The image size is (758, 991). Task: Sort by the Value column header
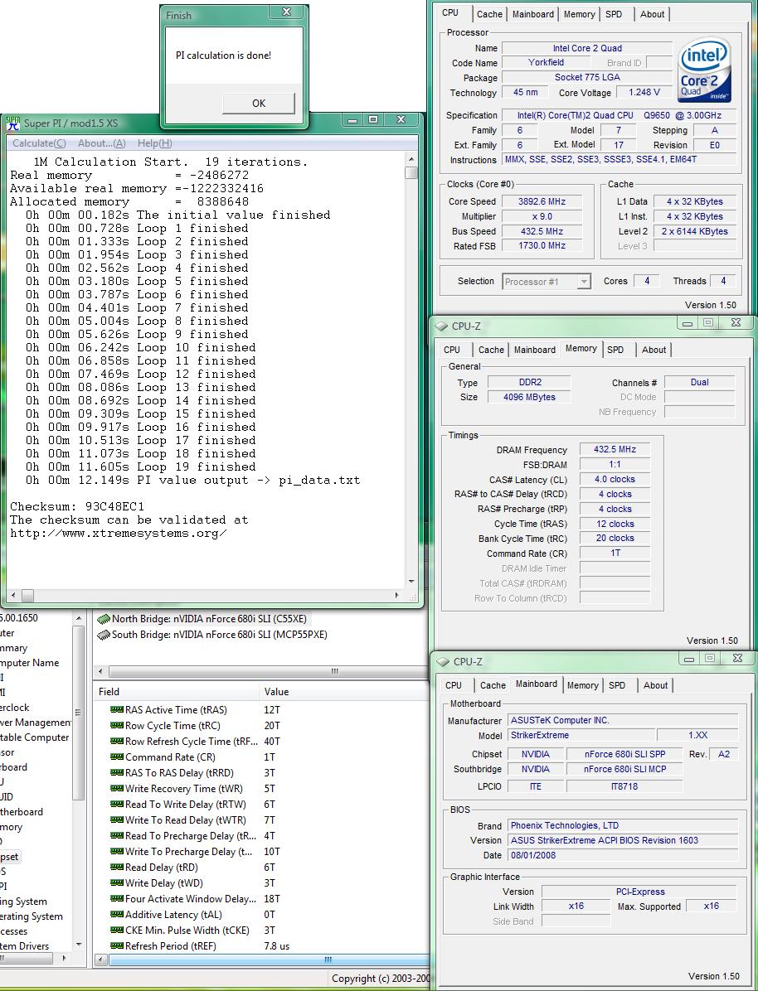344,691
